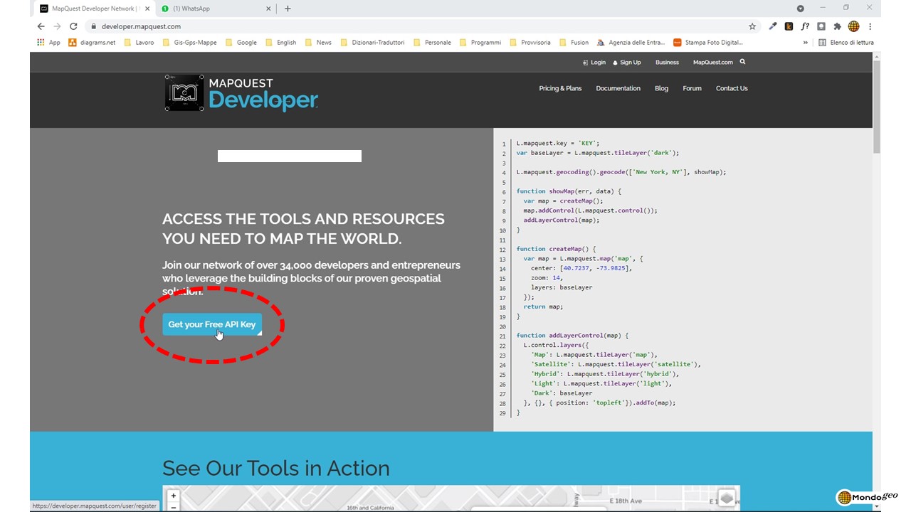Go to MapQuest.com link
Screen dimensions: 911x512
712,63
